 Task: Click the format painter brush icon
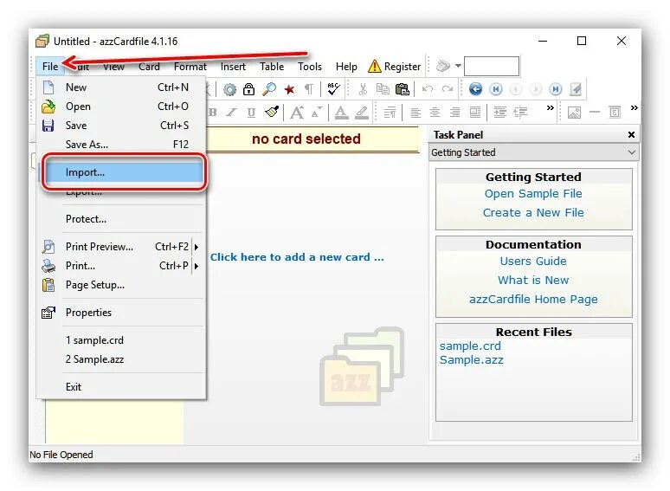(272, 112)
